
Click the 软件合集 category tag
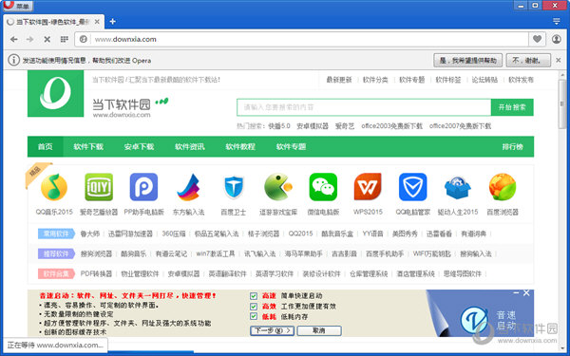point(56,273)
